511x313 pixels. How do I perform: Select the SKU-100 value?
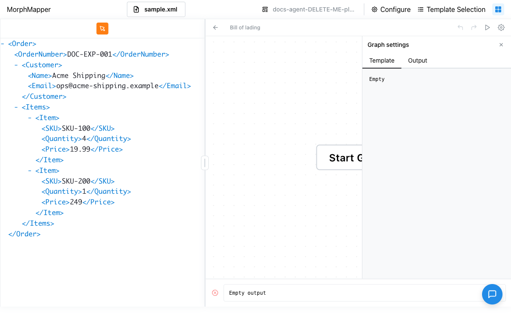pos(76,129)
